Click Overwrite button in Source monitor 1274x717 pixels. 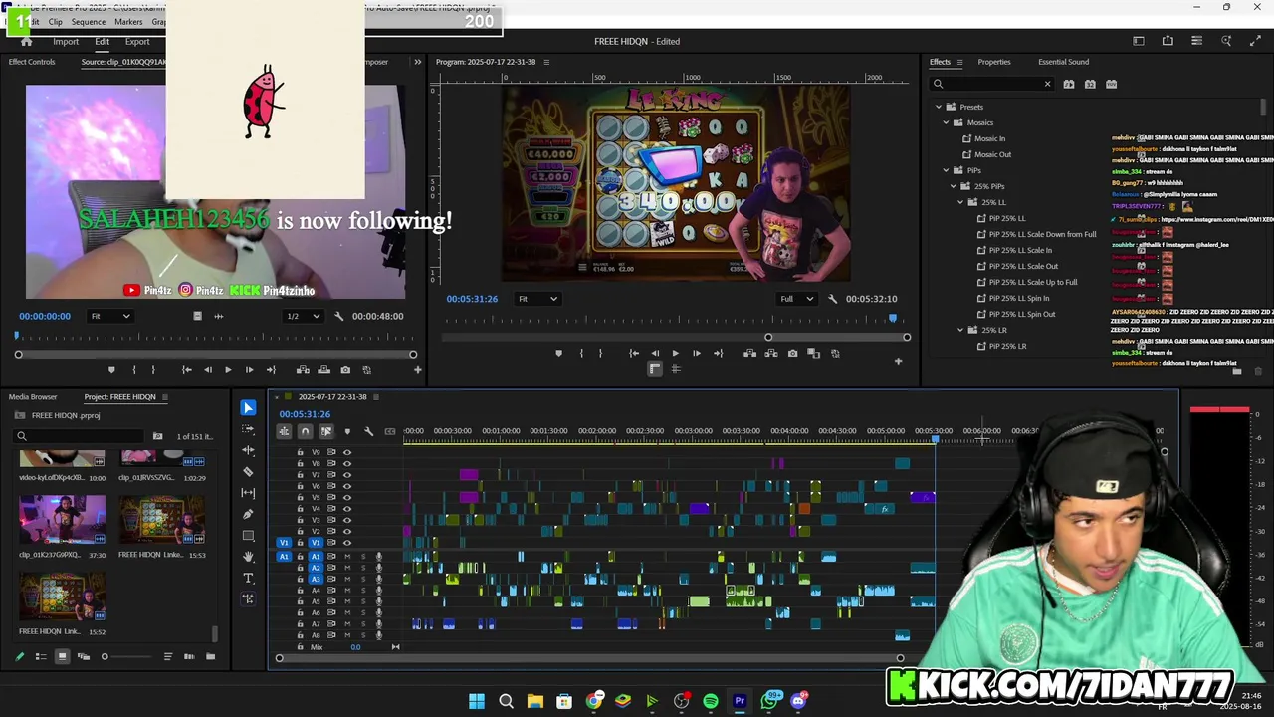coord(323,370)
